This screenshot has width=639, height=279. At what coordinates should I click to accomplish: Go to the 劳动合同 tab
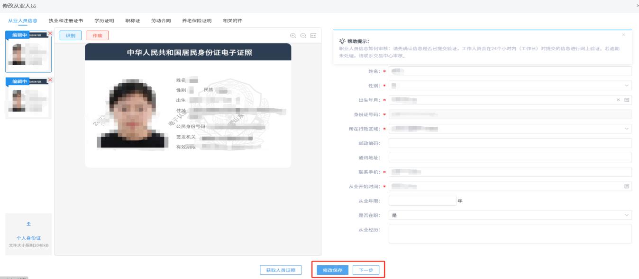pos(161,21)
